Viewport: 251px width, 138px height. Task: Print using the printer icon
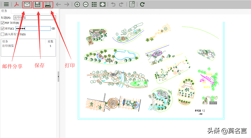pos(48,5)
